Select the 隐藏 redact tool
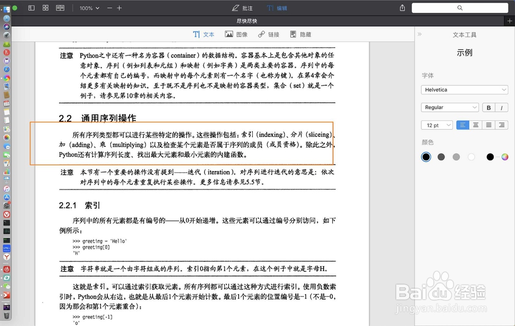Screen dimensions: 515x326 tap(301, 35)
